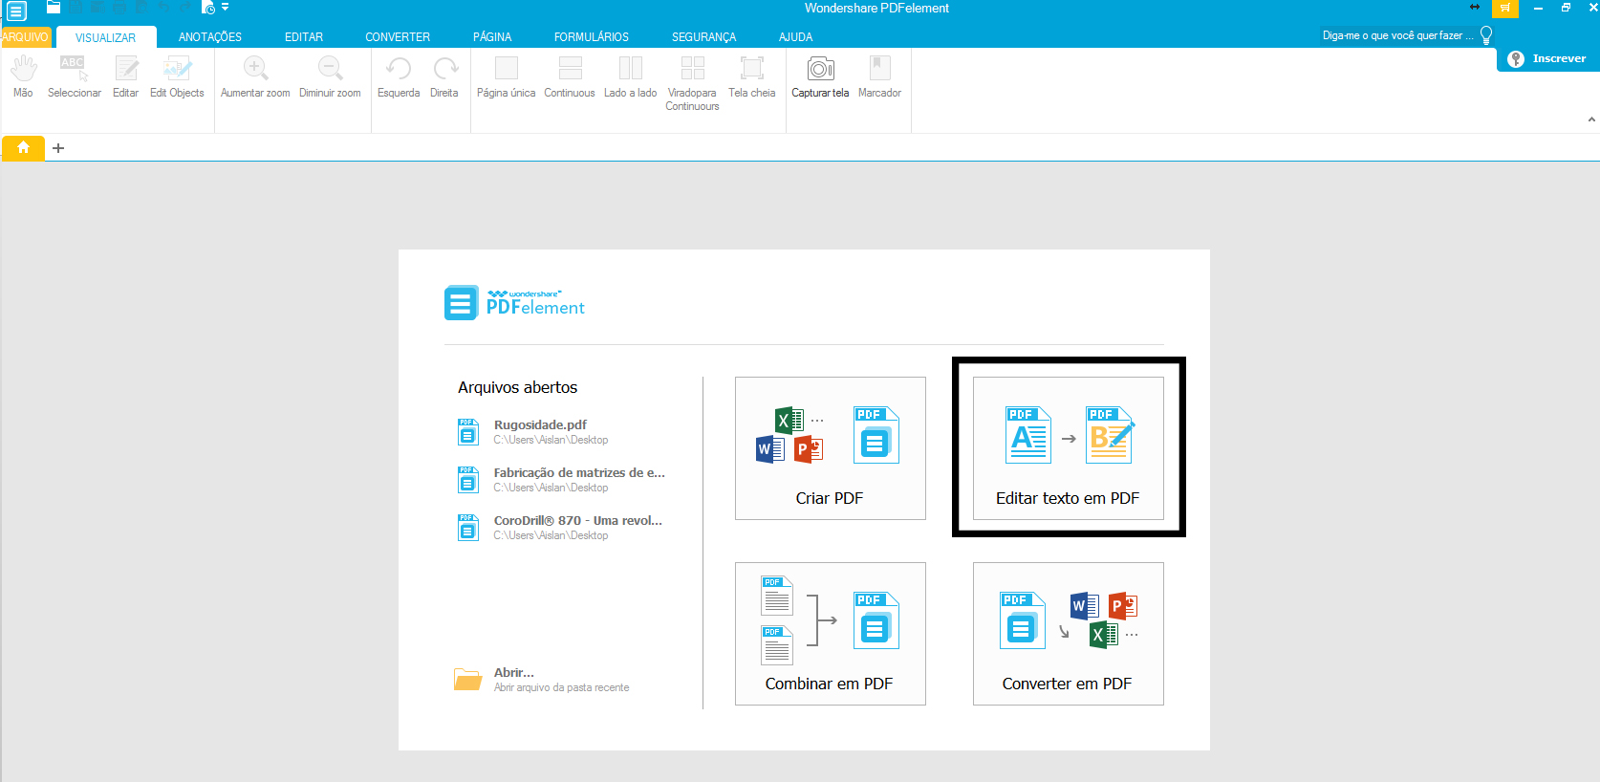
Task: Select the Continuous page layout
Action: pos(570,76)
